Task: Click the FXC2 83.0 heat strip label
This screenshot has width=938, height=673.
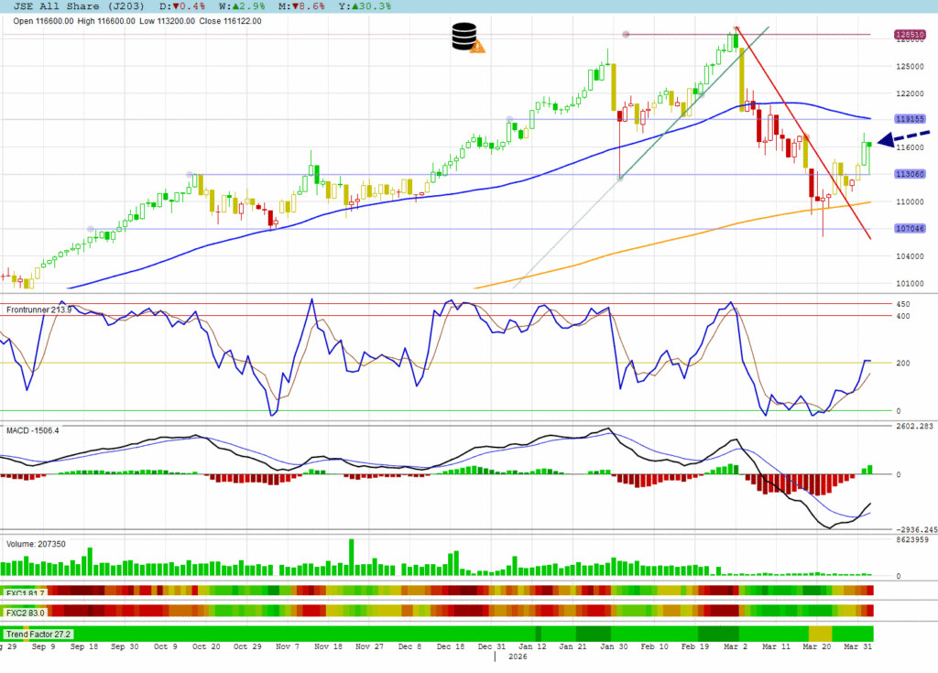Action: pos(25,611)
